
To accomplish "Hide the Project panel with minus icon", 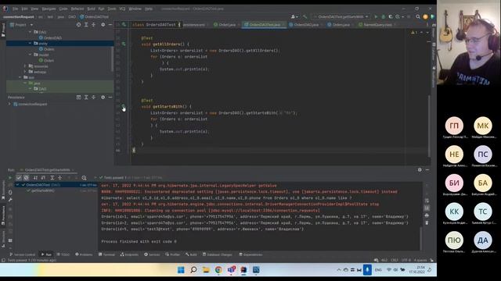I will point(110,24).
